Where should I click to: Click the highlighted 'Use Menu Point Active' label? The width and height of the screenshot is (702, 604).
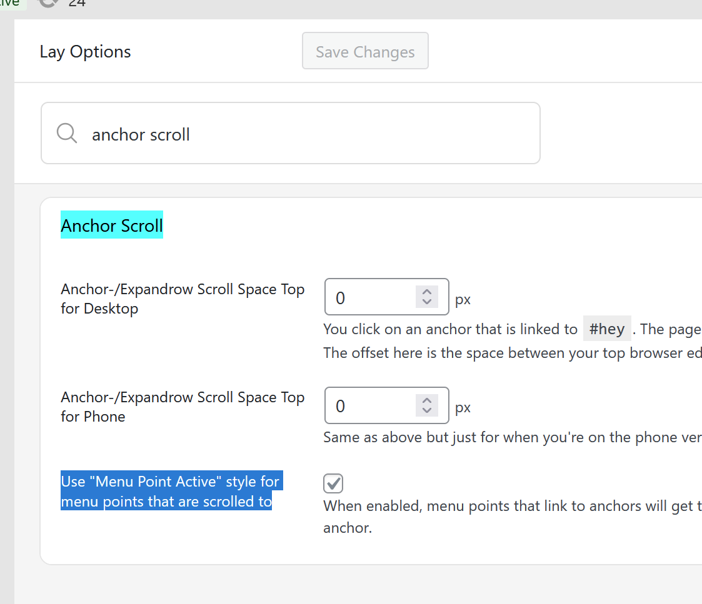pyautogui.click(x=170, y=492)
